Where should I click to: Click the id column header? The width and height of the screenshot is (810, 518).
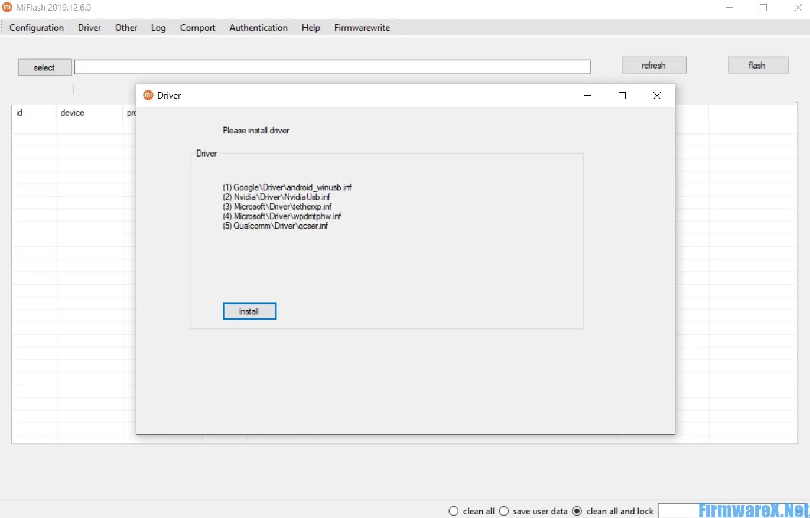coord(34,113)
